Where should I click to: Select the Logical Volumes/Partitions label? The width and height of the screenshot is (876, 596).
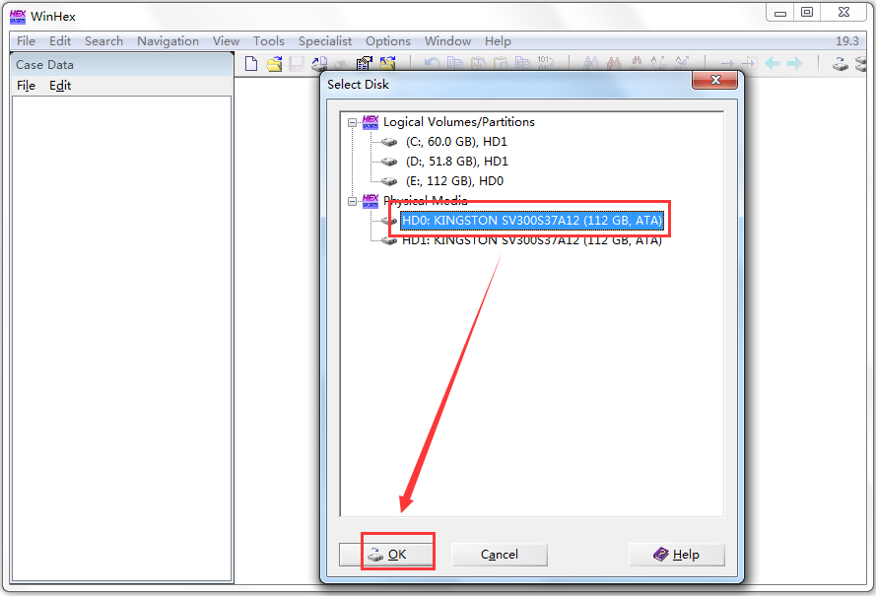coord(458,122)
